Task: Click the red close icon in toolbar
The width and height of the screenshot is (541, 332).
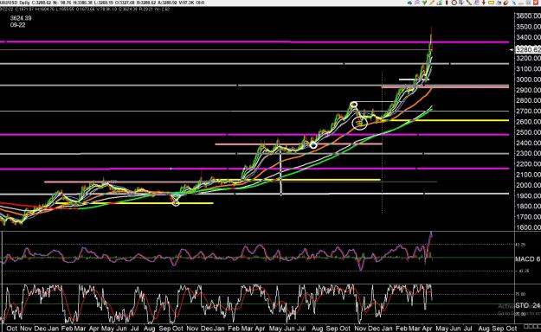Action: (x=536, y=3)
